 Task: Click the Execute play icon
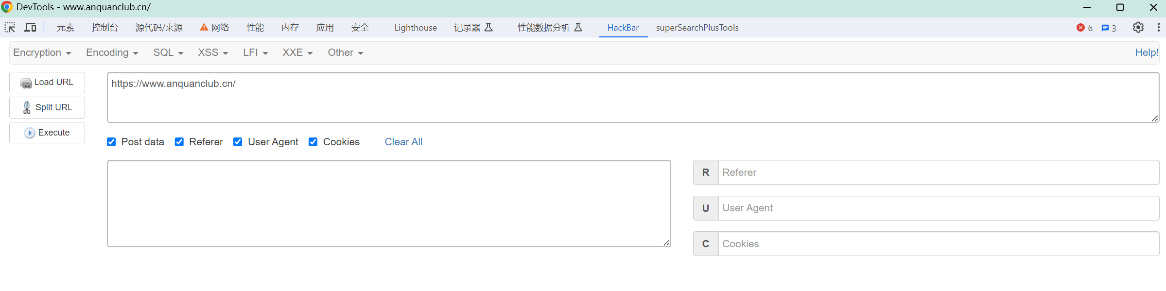click(x=30, y=133)
